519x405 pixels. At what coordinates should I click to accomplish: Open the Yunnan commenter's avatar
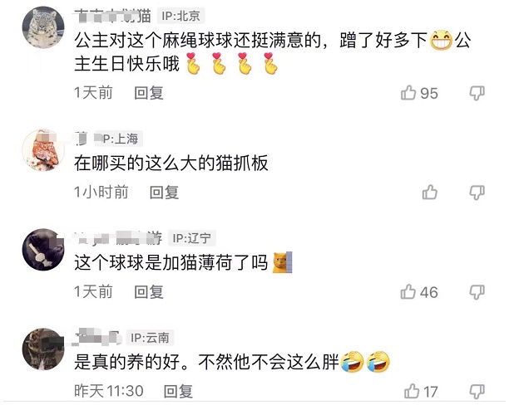(x=43, y=349)
